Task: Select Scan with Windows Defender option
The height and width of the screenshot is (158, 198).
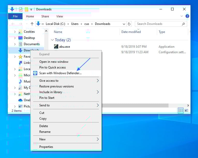Action: point(60,73)
